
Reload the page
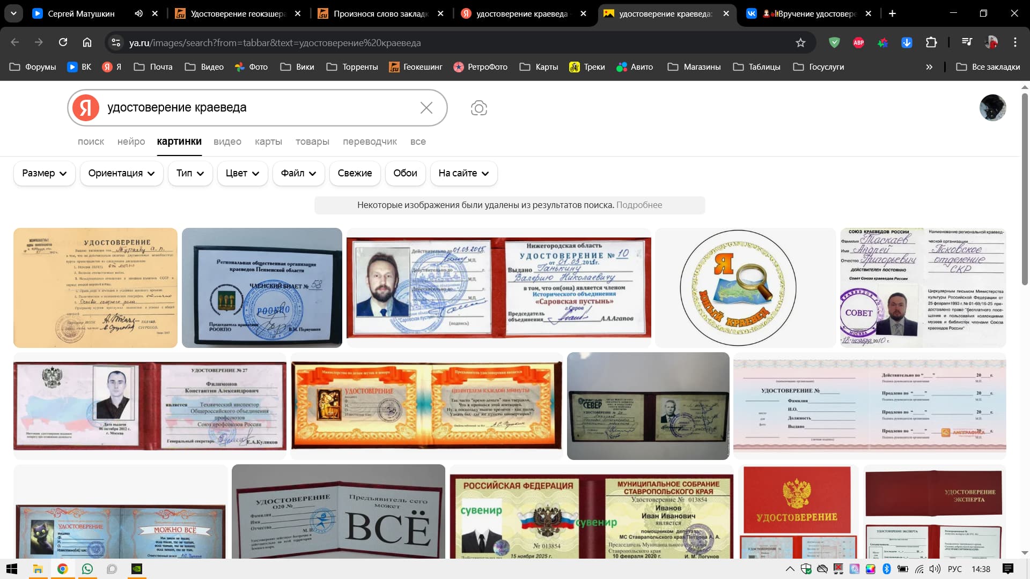[63, 42]
